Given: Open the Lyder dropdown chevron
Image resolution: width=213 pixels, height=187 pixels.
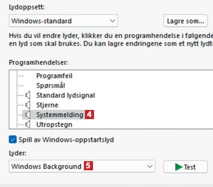Looking at the screenshot, I should click(x=150, y=166).
